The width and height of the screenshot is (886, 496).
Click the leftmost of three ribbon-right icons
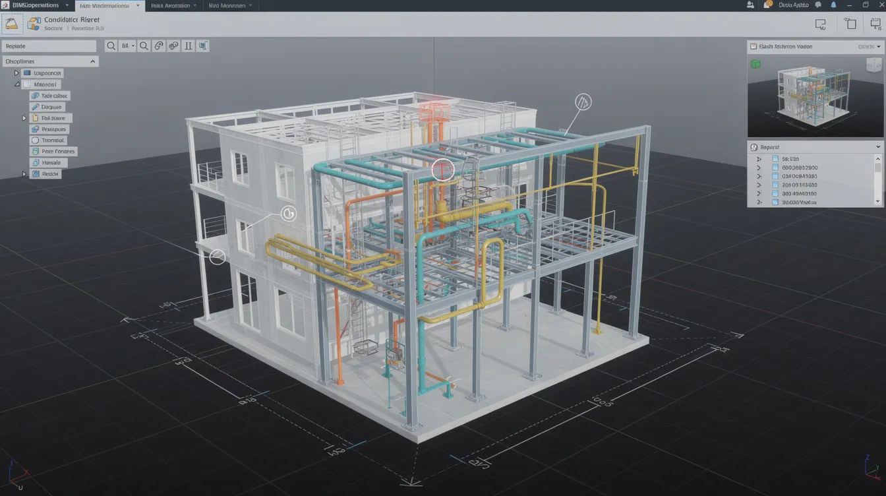pos(821,24)
